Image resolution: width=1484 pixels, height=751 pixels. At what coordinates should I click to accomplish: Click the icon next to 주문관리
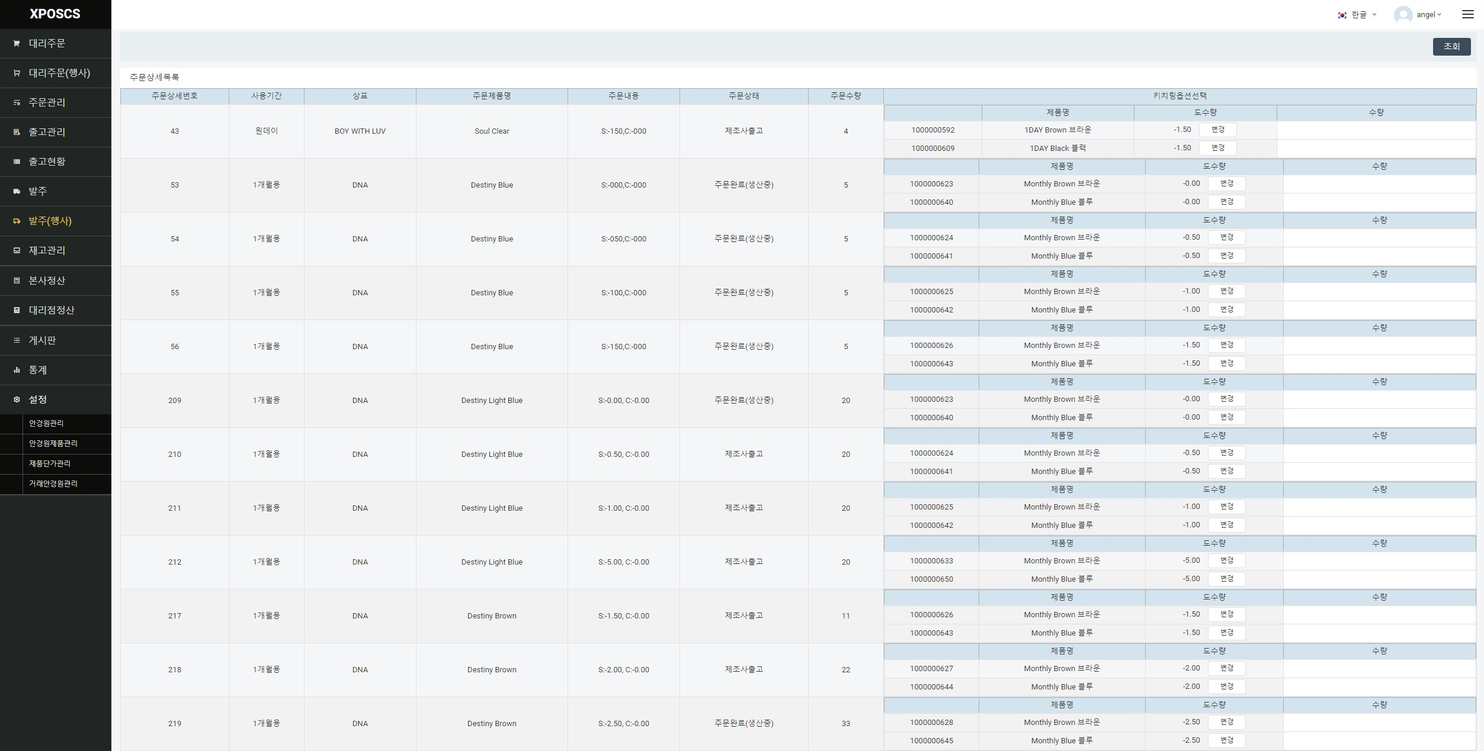coord(17,102)
